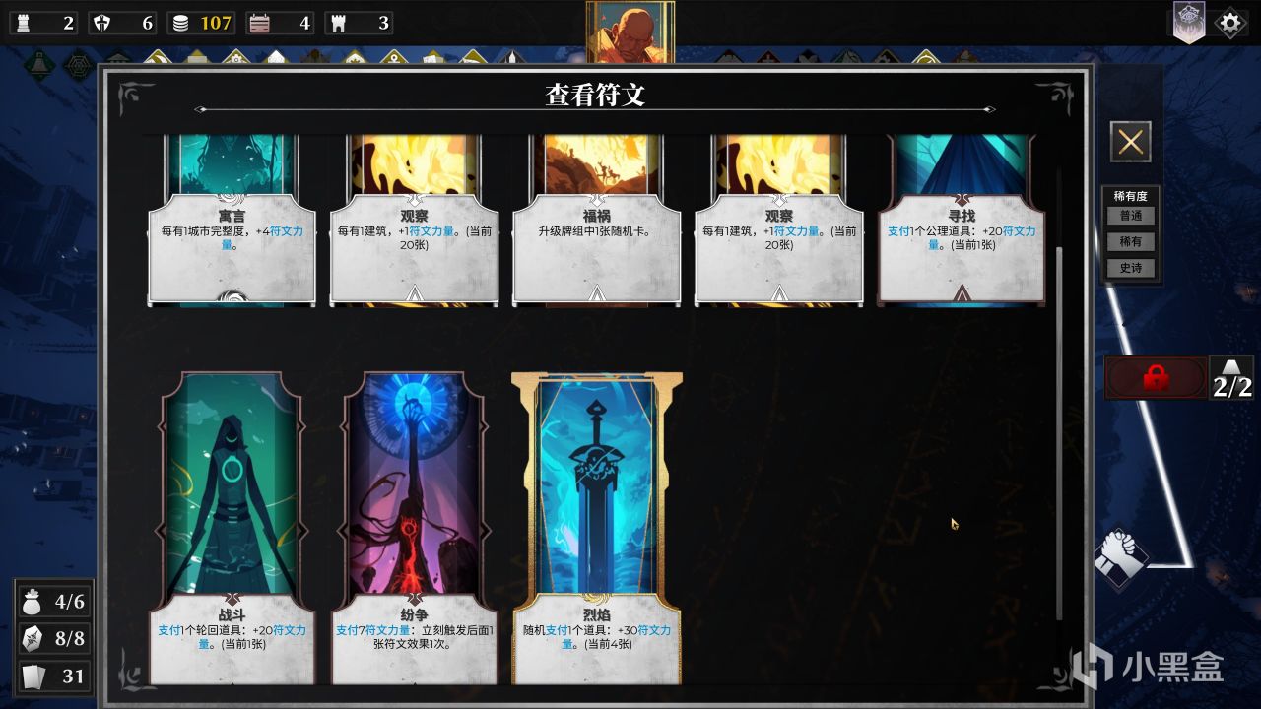Click the castle tower icon
1261x709 pixels.
tap(338, 23)
